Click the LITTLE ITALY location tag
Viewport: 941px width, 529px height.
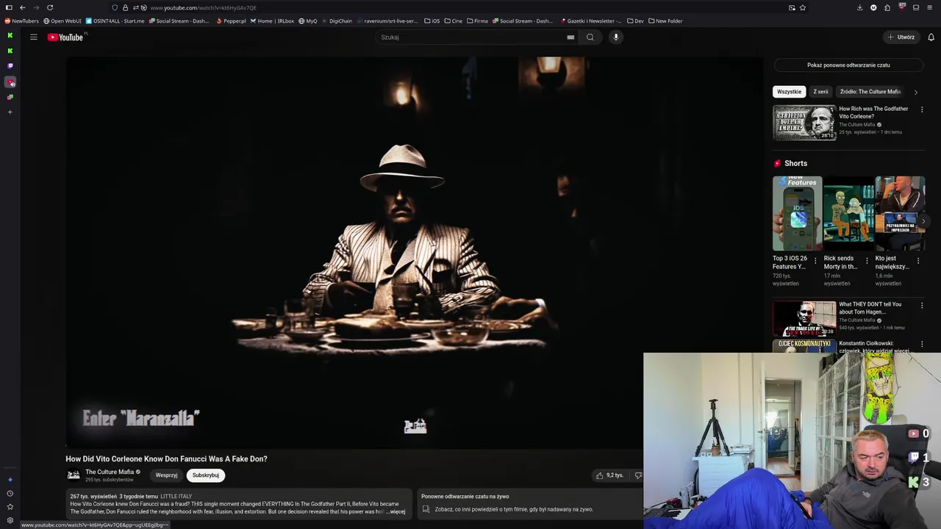click(x=176, y=497)
